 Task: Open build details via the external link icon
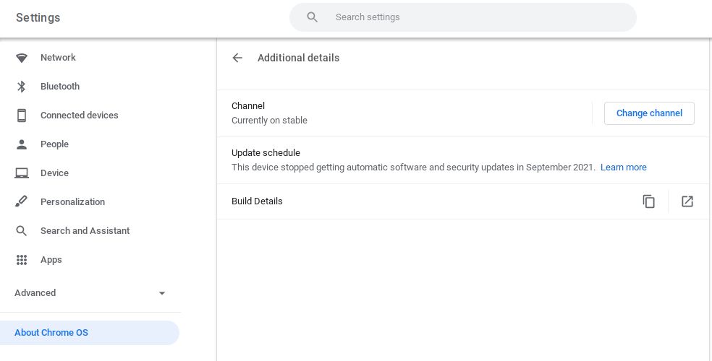pos(687,201)
